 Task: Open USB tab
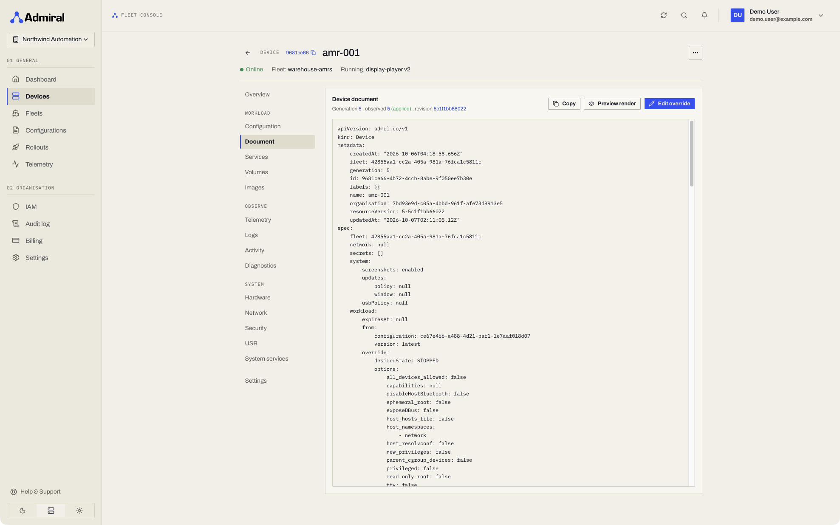tap(277, 344)
